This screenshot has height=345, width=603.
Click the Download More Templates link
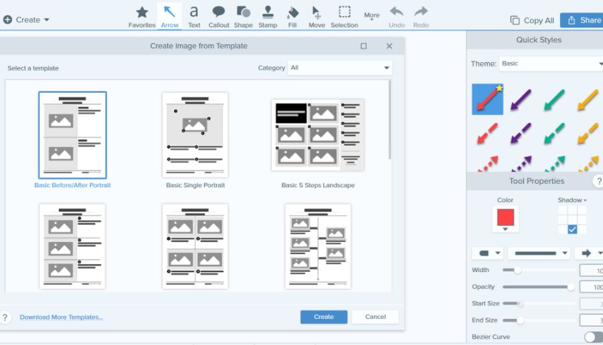point(61,318)
